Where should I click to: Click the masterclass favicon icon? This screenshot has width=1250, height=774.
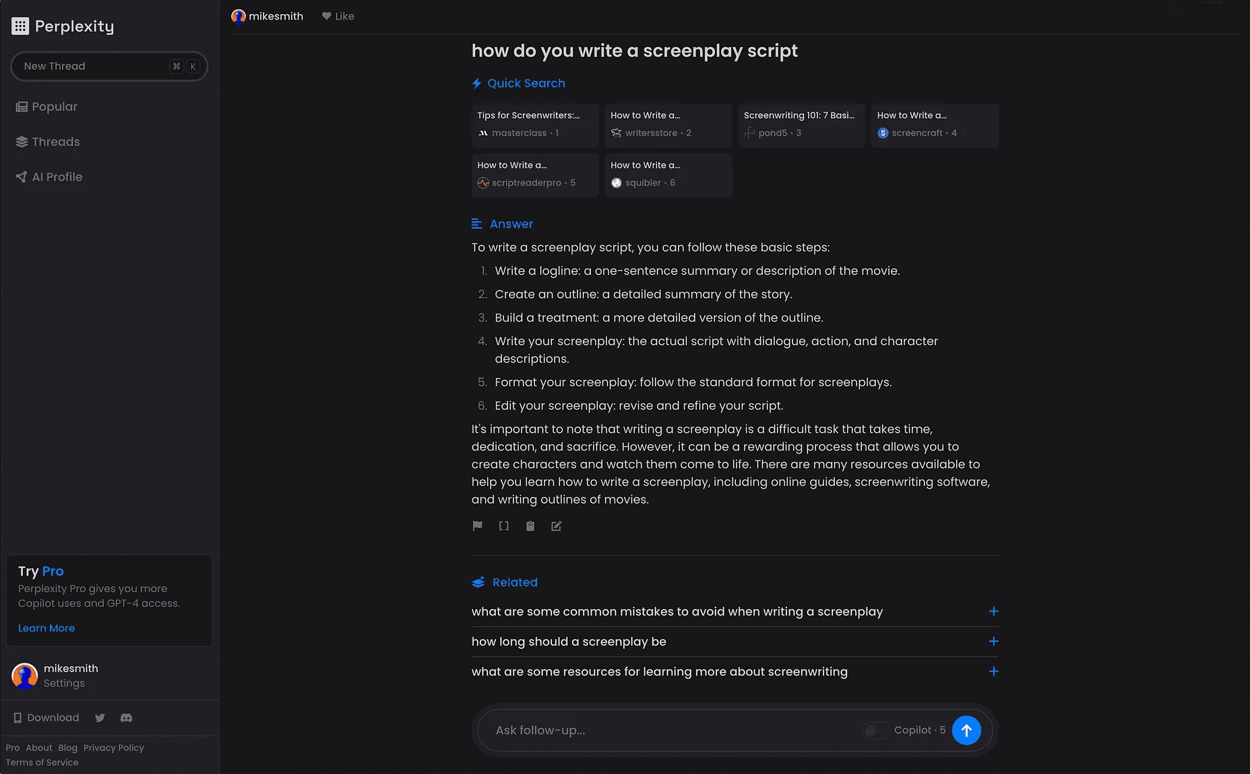(483, 133)
